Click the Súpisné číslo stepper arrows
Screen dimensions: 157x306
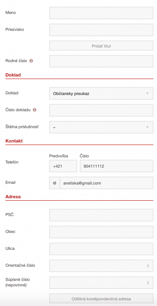pos(148,283)
